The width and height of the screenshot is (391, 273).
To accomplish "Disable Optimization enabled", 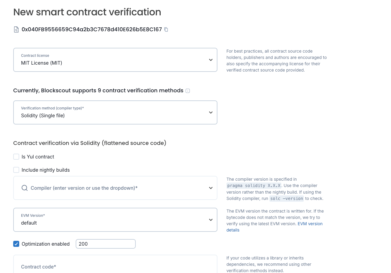I will click(x=16, y=244).
